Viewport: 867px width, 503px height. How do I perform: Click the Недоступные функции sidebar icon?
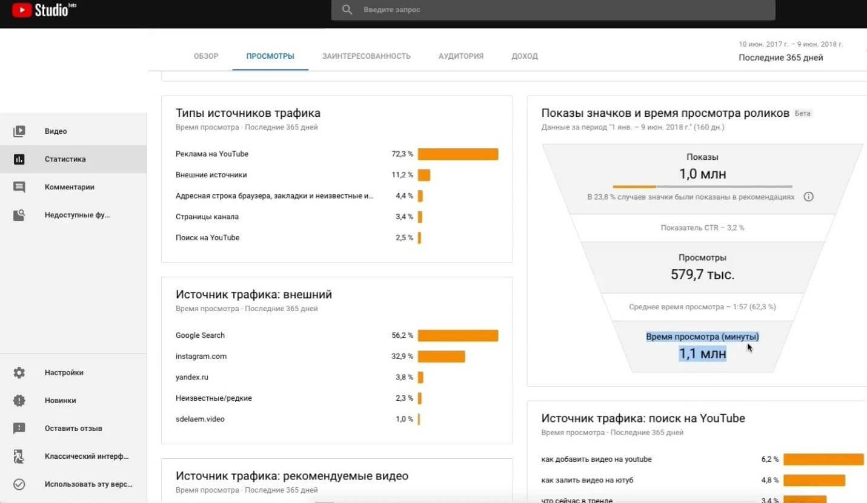19,215
